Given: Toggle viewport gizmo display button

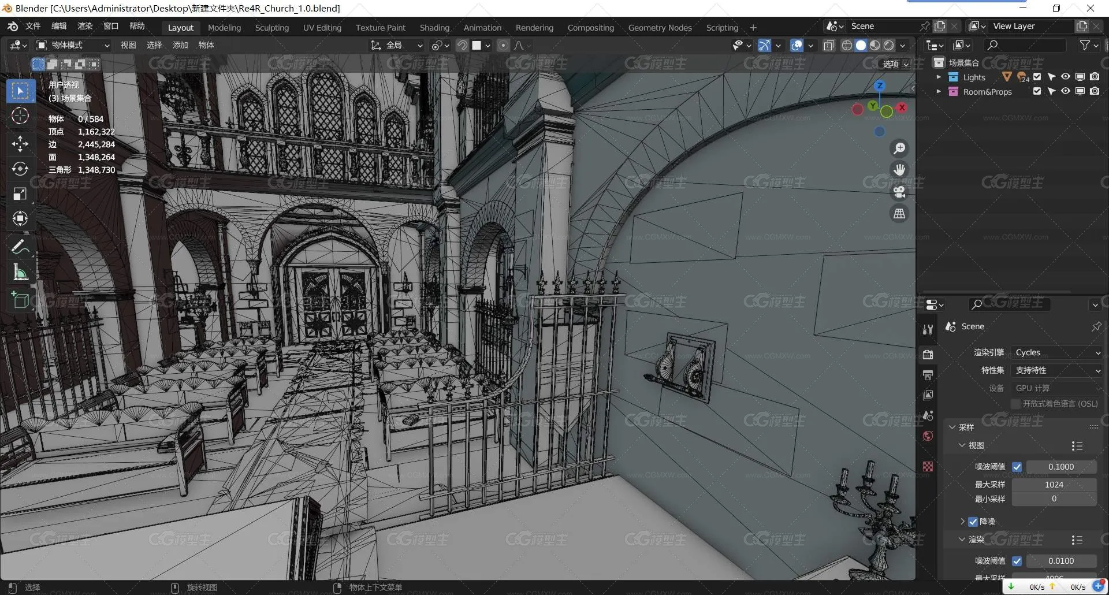Looking at the screenshot, I should [764, 45].
